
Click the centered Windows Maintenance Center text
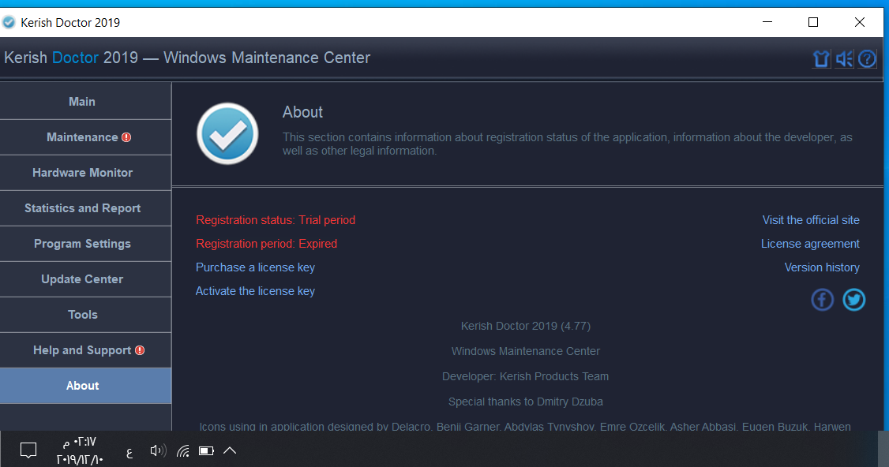pos(526,351)
